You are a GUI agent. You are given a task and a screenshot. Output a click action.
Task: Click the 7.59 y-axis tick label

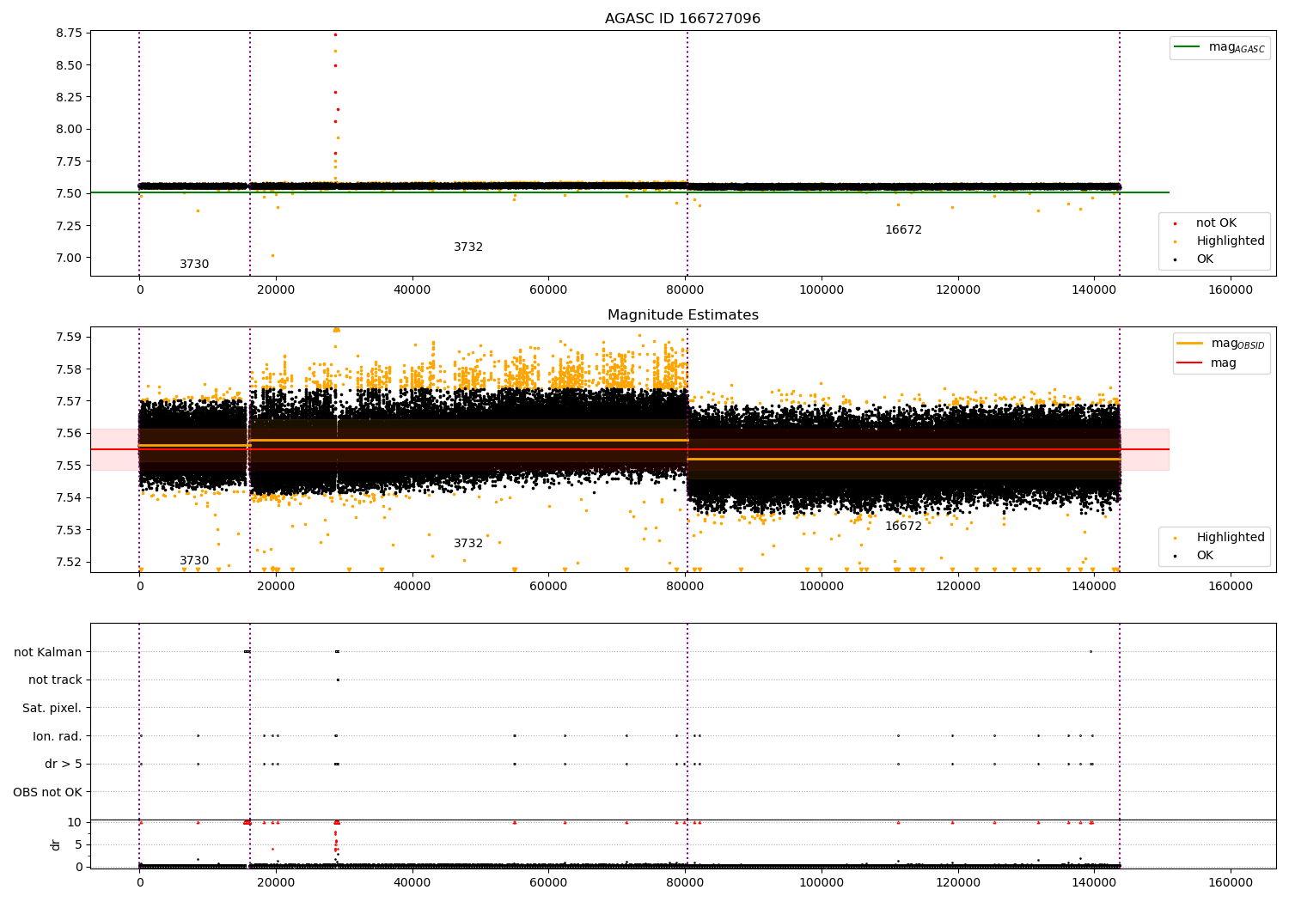coord(68,337)
